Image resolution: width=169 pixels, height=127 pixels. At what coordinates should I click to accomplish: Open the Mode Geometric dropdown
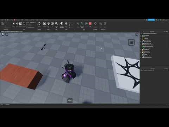tap(32, 23)
